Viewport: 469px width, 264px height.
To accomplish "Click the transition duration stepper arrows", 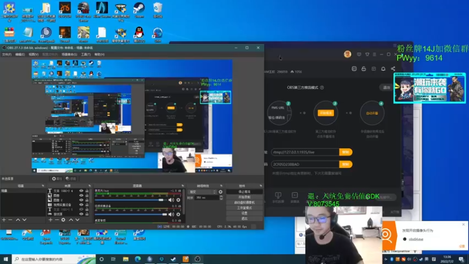I will pos(222,198).
